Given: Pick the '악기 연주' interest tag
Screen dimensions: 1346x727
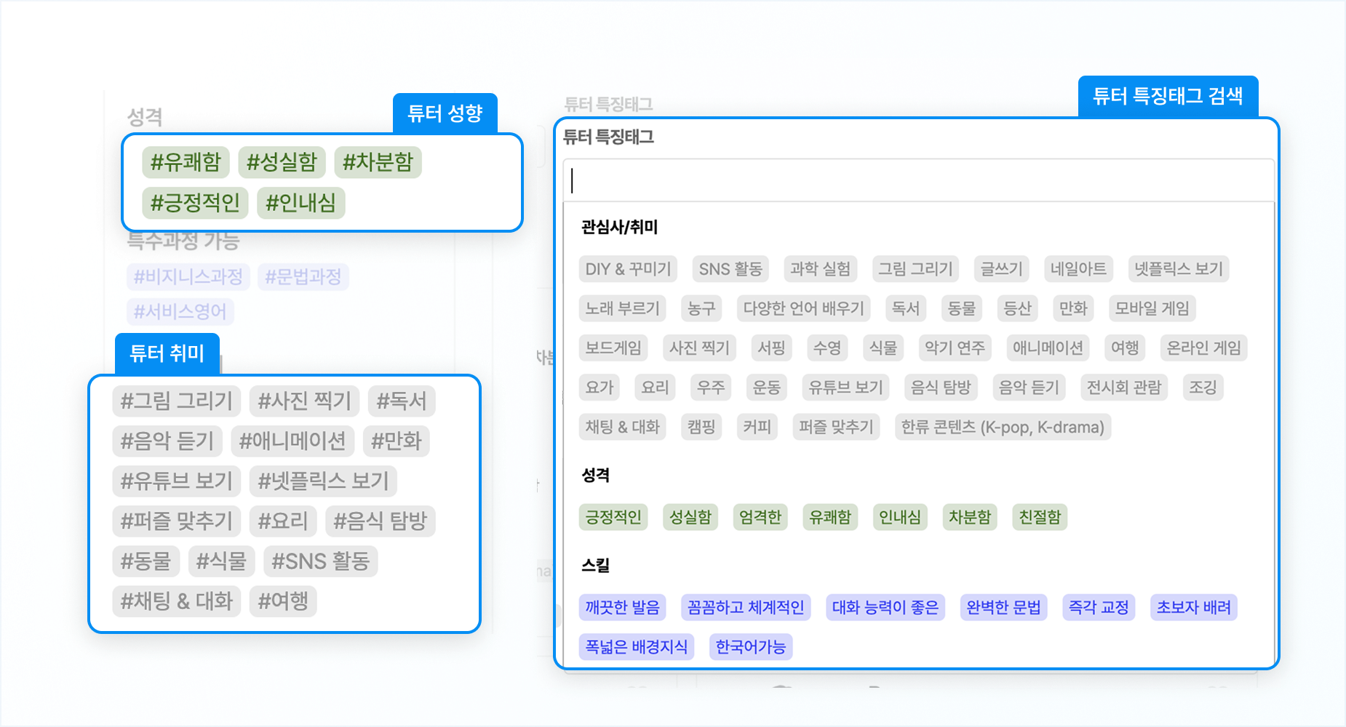Looking at the screenshot, I should 954,348.
